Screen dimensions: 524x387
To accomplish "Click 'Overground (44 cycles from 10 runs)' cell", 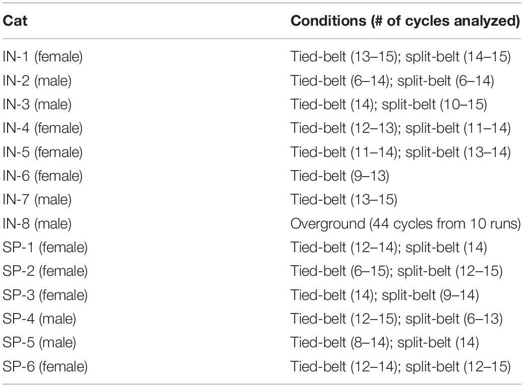I will [x=405, y=223].
